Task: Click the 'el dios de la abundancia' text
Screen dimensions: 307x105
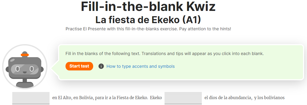Action: click(228, 98)
